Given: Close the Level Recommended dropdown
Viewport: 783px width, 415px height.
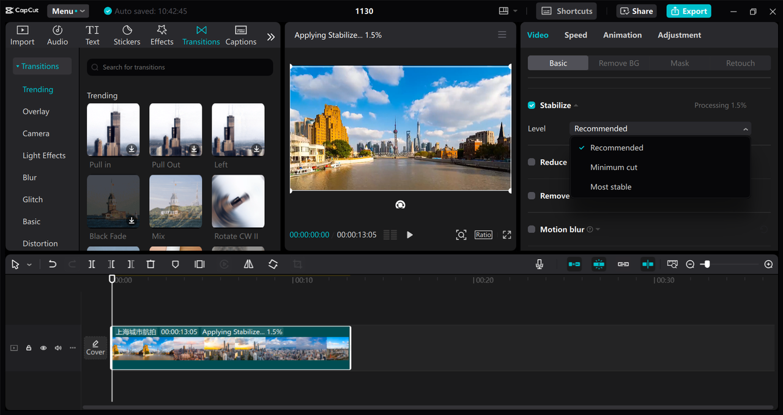Looking at the screenshot, I should [660, 128].
